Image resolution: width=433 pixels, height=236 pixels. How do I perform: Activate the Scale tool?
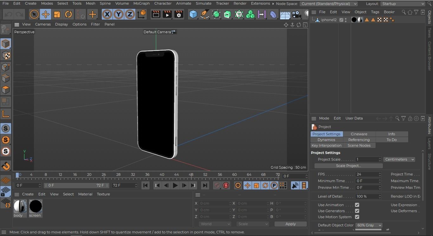(x=57, y=14)
